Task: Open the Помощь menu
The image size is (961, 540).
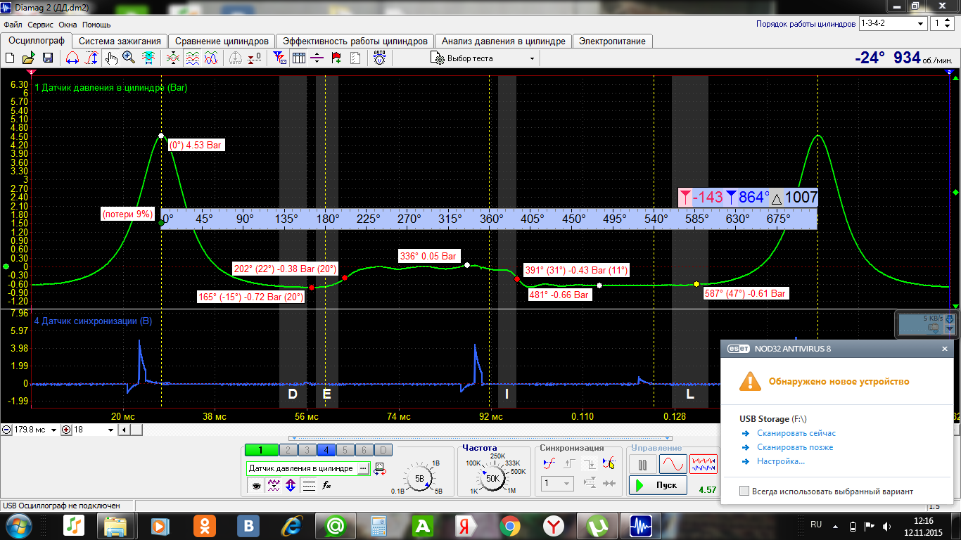Action: (96, 25)
